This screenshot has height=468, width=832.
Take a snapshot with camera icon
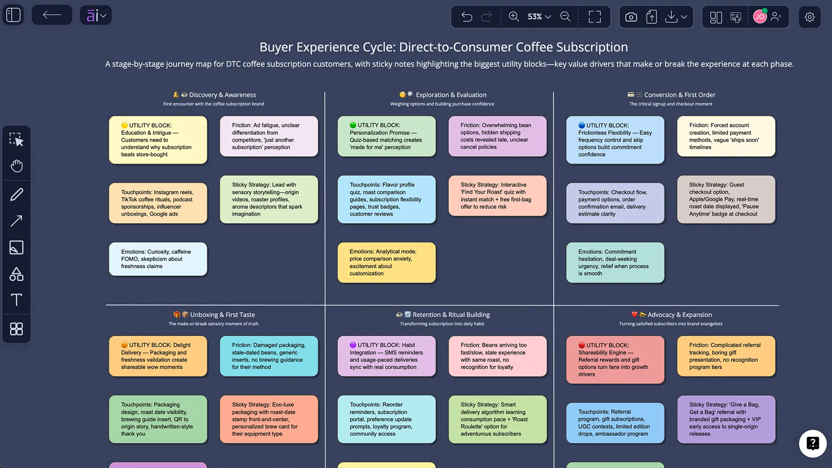point(631,17)
